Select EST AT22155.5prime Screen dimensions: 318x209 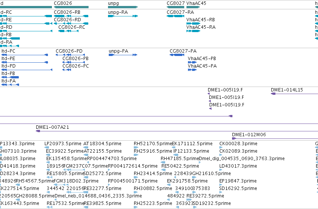coord(103,151)
